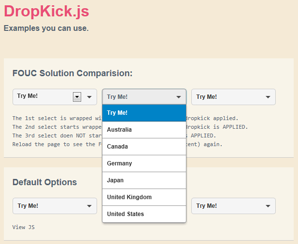Choose Japan from the dropdown list
The width and height of the screenshot is (298, 244).
point(144,180)
